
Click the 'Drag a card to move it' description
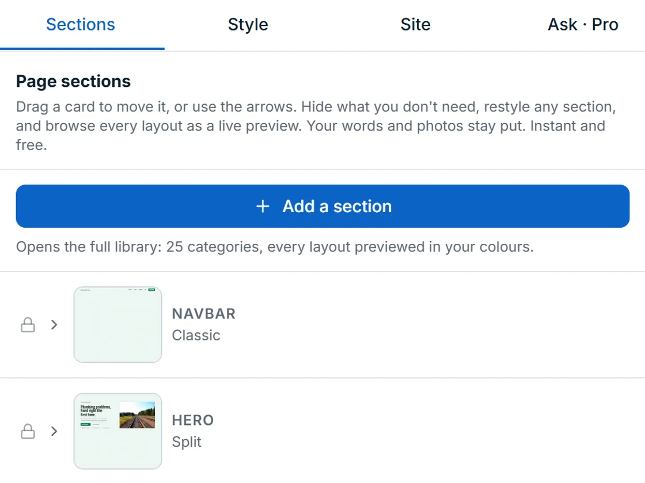click(316, 126)
